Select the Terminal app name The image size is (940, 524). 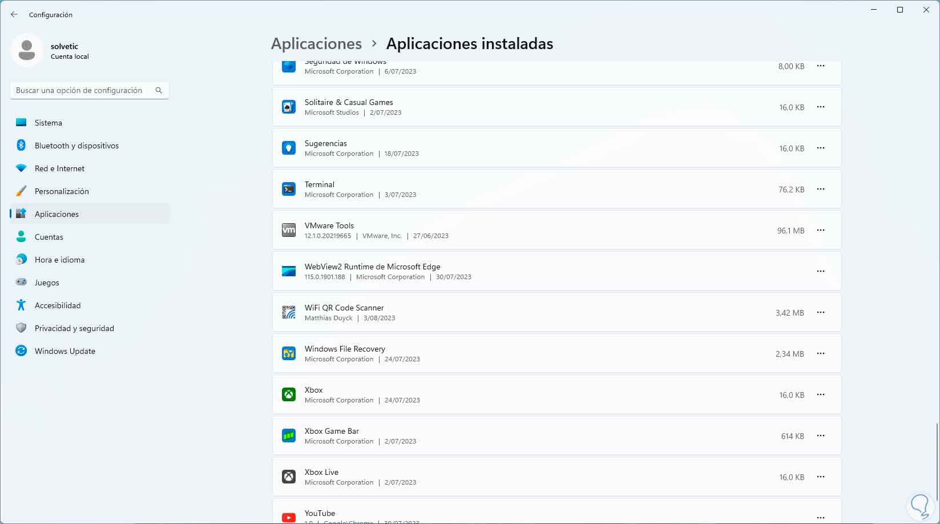pos(320,184)
